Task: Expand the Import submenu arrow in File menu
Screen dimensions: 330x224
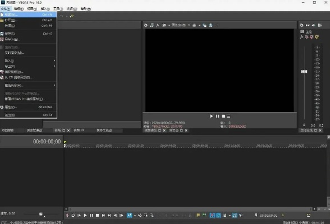Action: pos(54,60)
